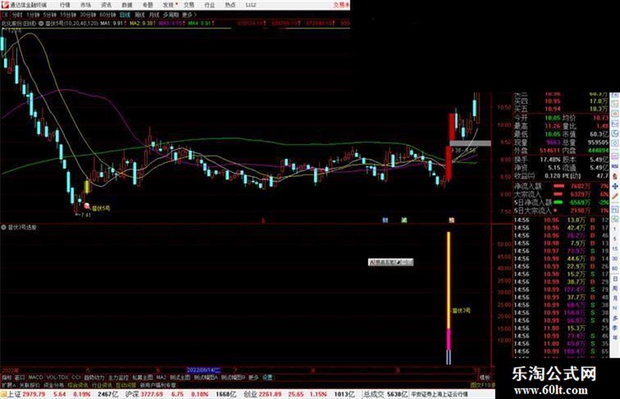Screen dimensions: 620x399
Task: Click the sidebar 年 yearly period shortcut
Action: click(x=615, y=338)
